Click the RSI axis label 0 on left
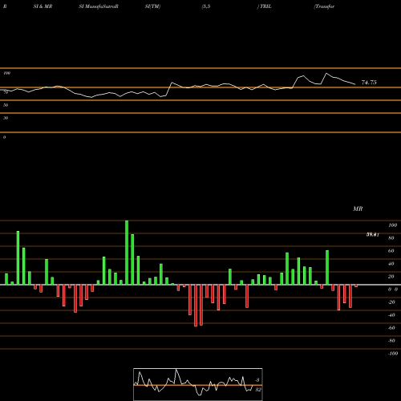Screen dimensions: 401x401 tap(4, 137)
